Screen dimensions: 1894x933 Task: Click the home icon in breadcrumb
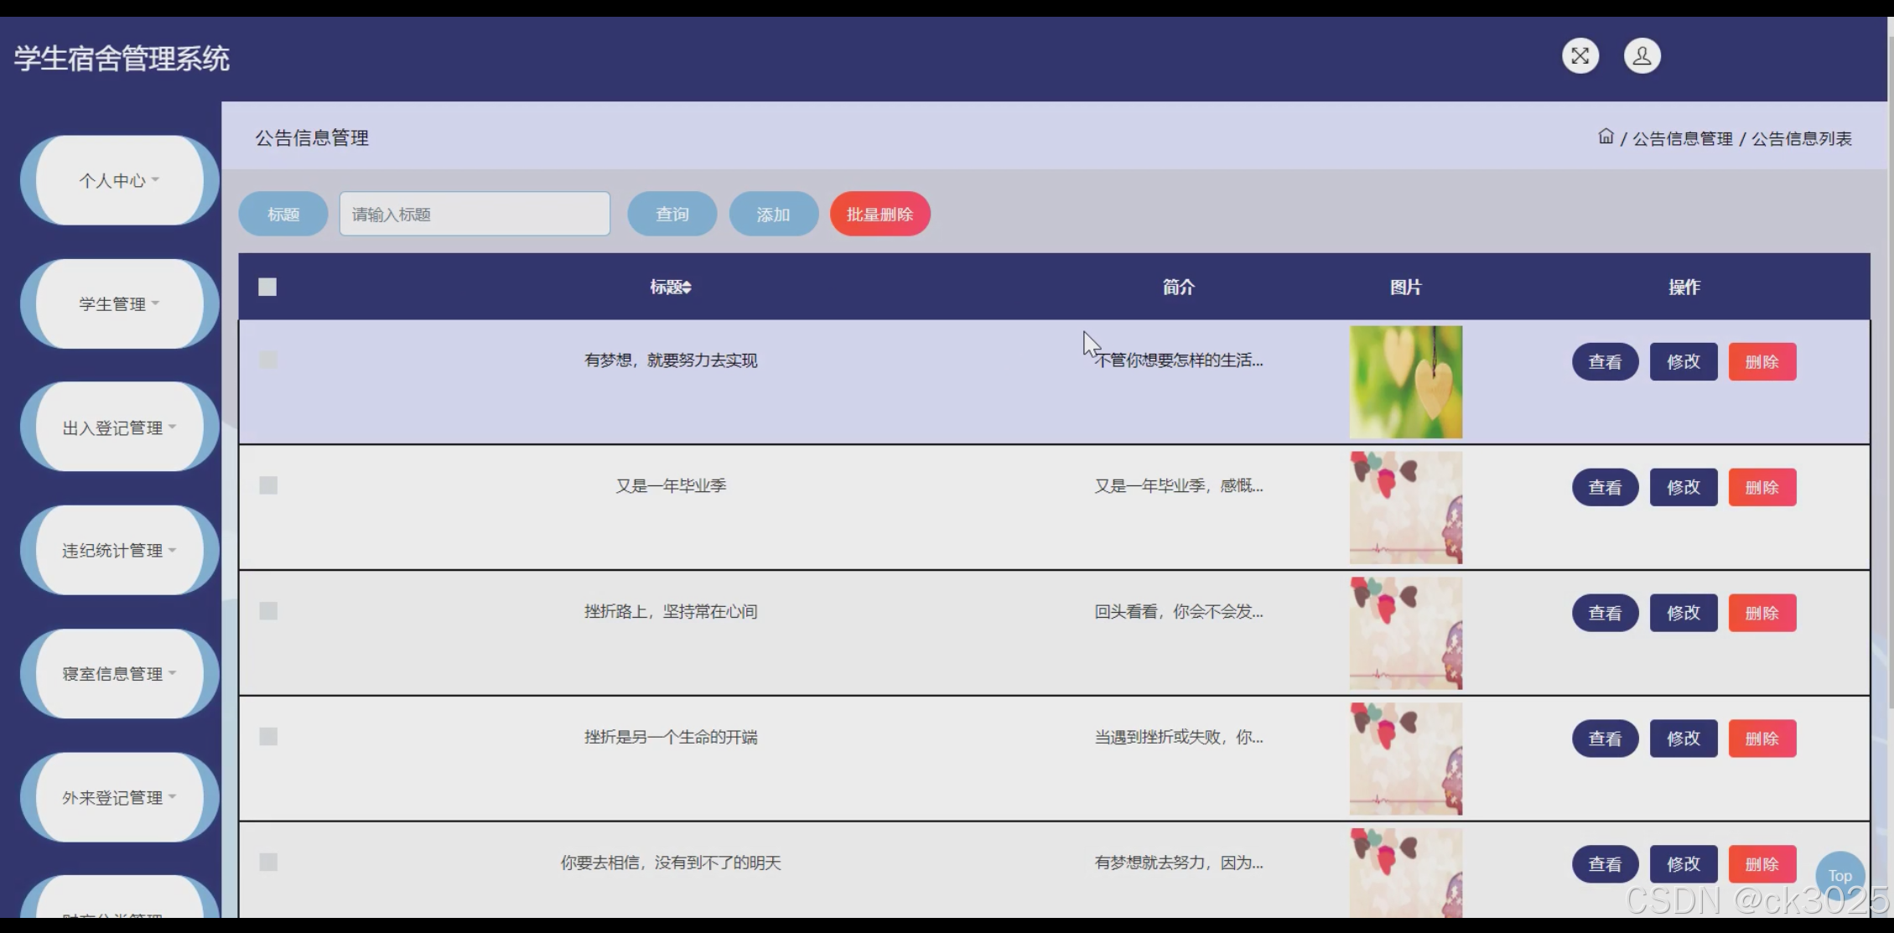tap(1606, 137)
